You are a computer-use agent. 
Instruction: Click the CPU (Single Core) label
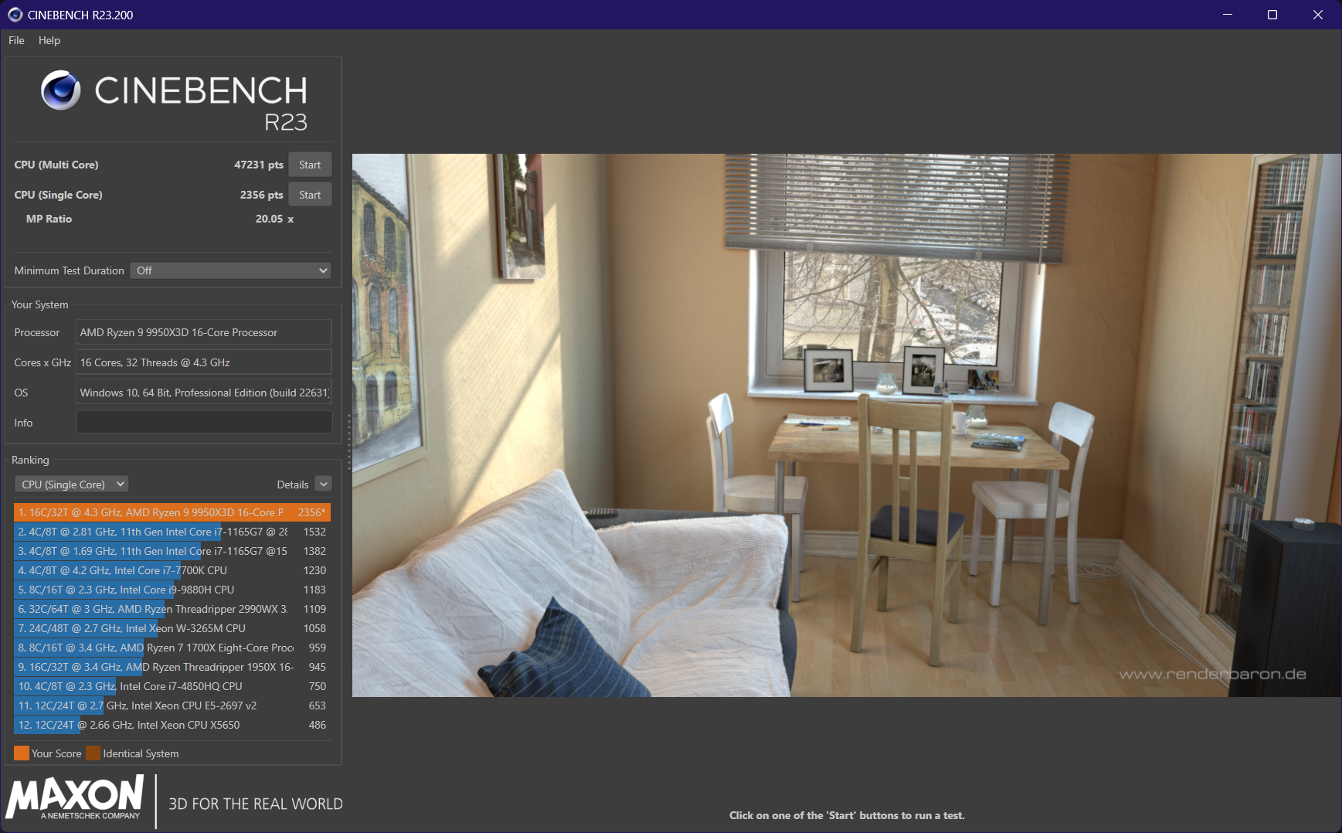pyautogui.click(x=58, y=195)
